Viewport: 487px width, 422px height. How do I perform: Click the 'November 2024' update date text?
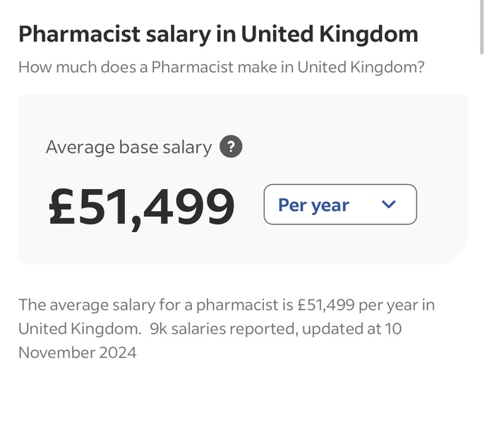(x=78, y=351)
